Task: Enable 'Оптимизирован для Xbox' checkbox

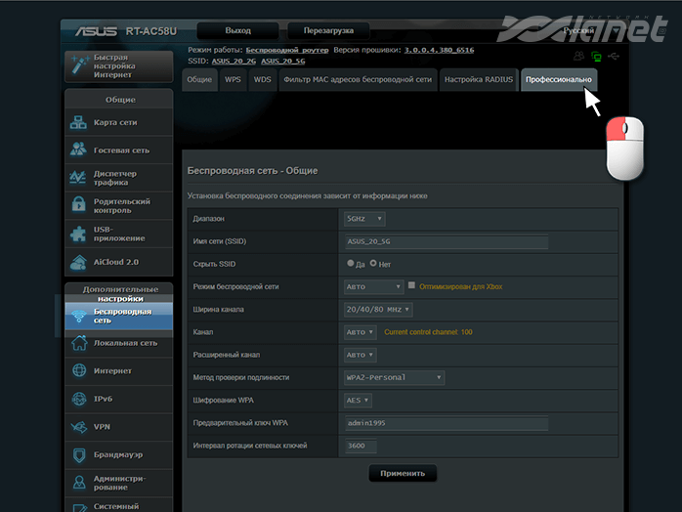Action: click(x=412, y=286)
